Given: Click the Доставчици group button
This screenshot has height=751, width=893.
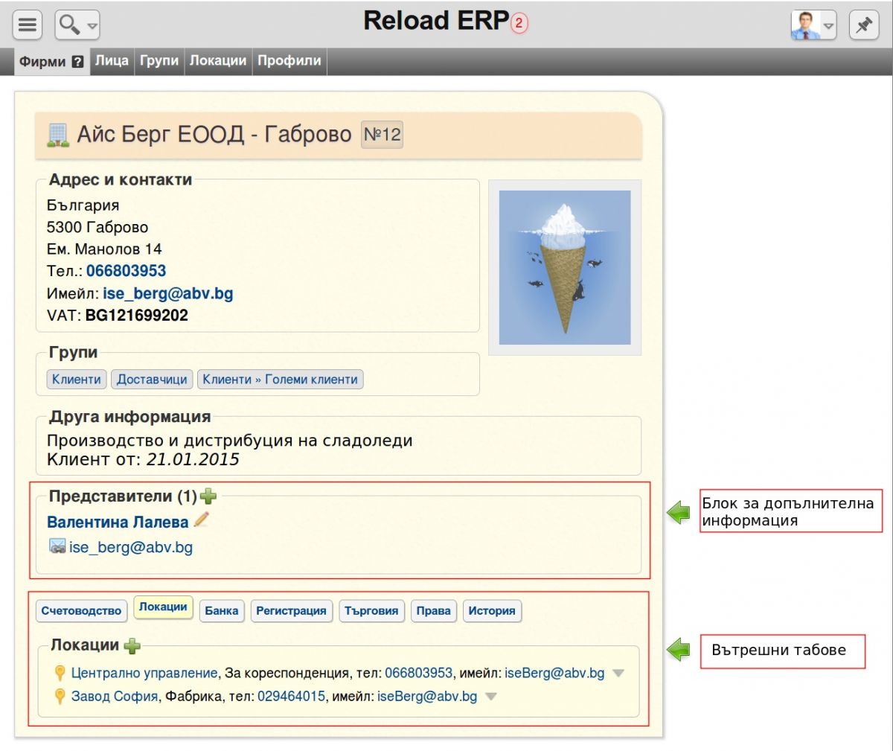Looking at the screenshot, I should coord(152,380).
